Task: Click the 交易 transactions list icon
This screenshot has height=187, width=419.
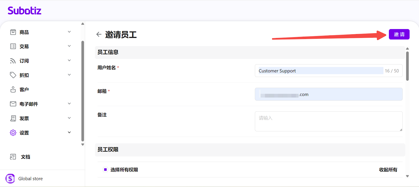Action: click(x=13, y=46)
